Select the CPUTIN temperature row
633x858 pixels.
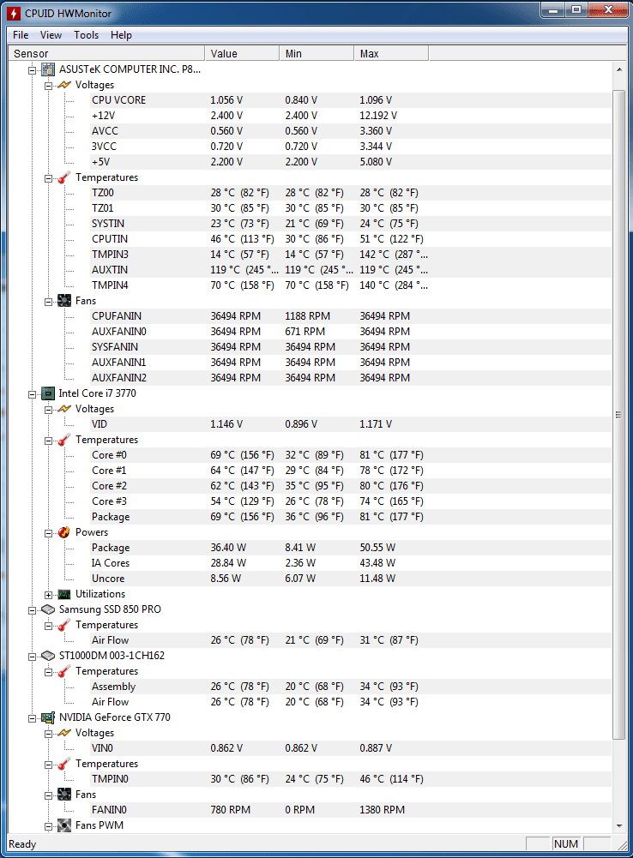351,239
